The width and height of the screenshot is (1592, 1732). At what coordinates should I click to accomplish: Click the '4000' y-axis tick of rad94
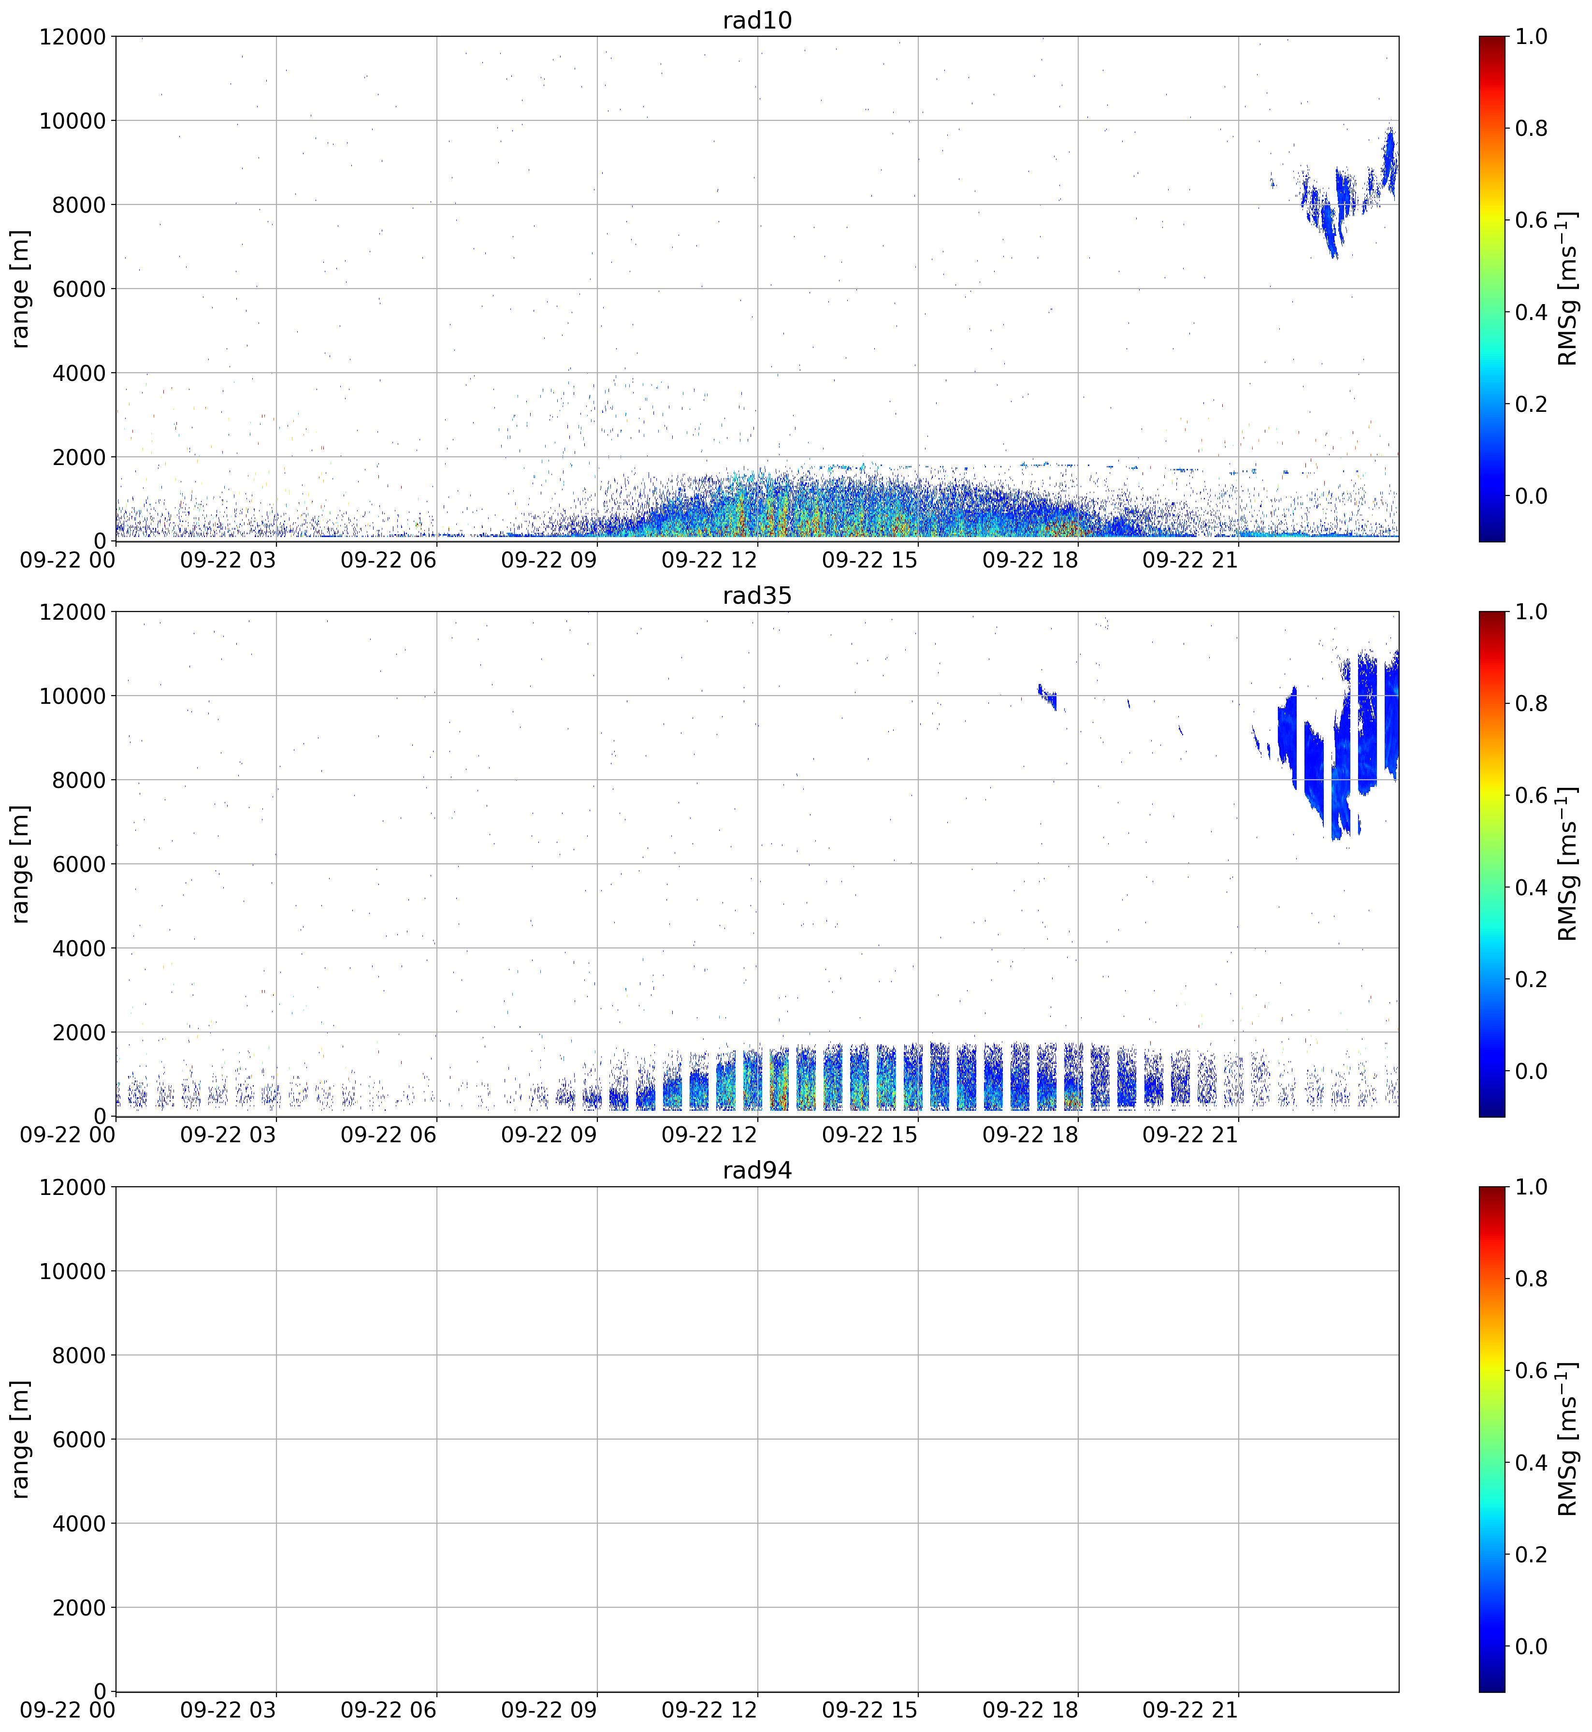click(x=78, y=1524)
